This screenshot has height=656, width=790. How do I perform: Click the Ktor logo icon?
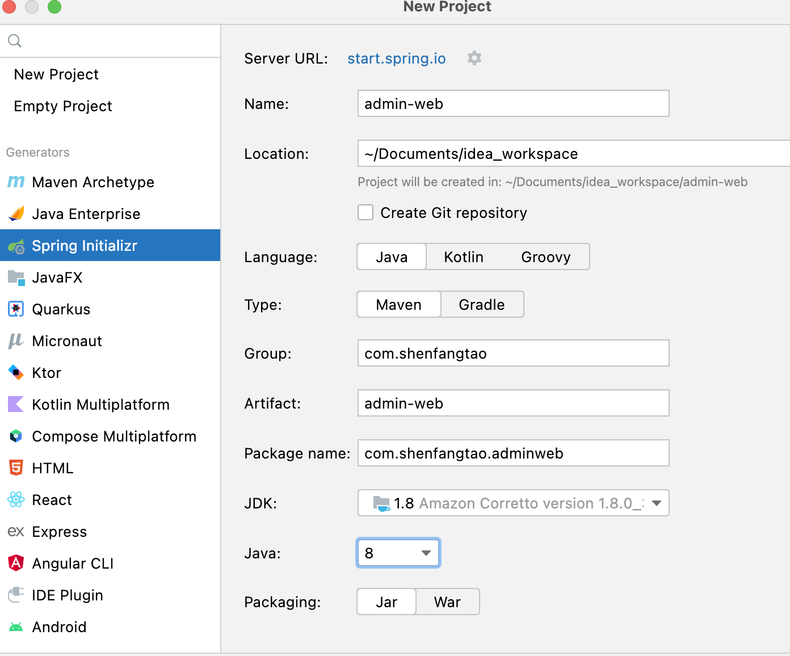point(16,373)
